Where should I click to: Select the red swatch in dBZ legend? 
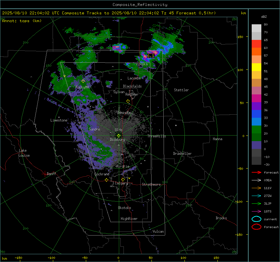[256, 44]
